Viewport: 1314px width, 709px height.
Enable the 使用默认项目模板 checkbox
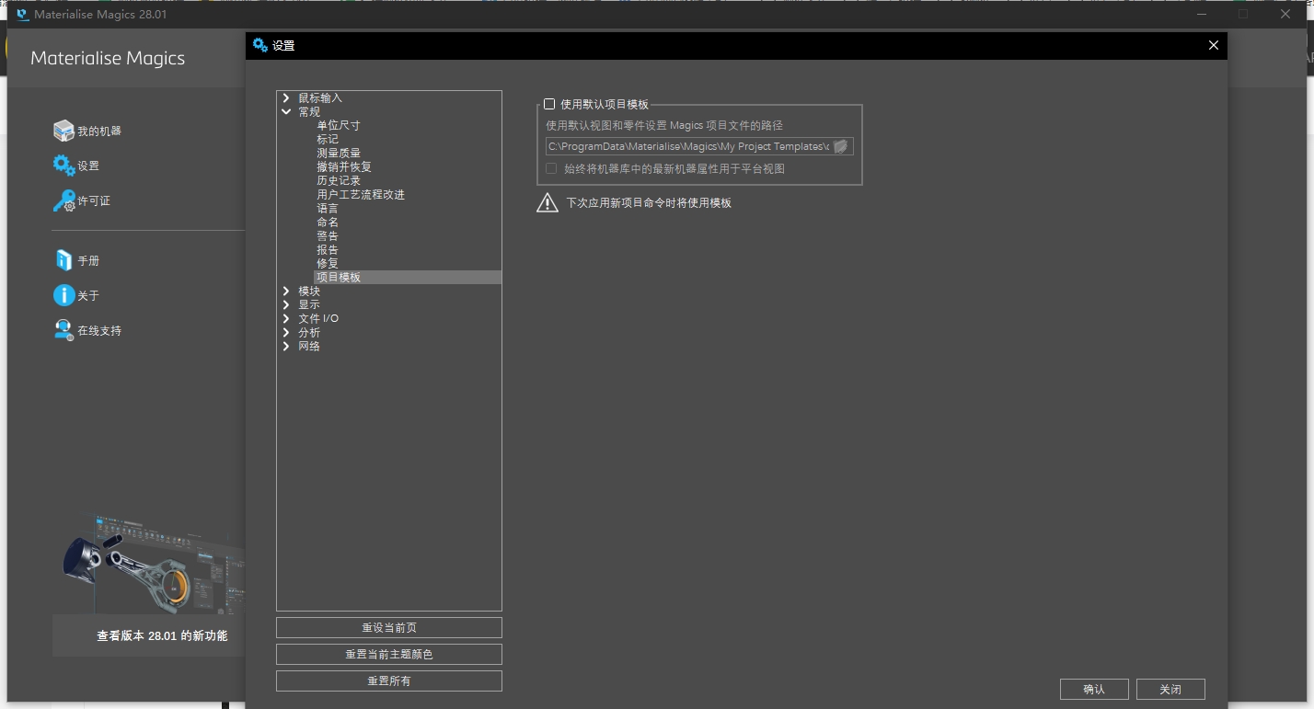(549, 104)
